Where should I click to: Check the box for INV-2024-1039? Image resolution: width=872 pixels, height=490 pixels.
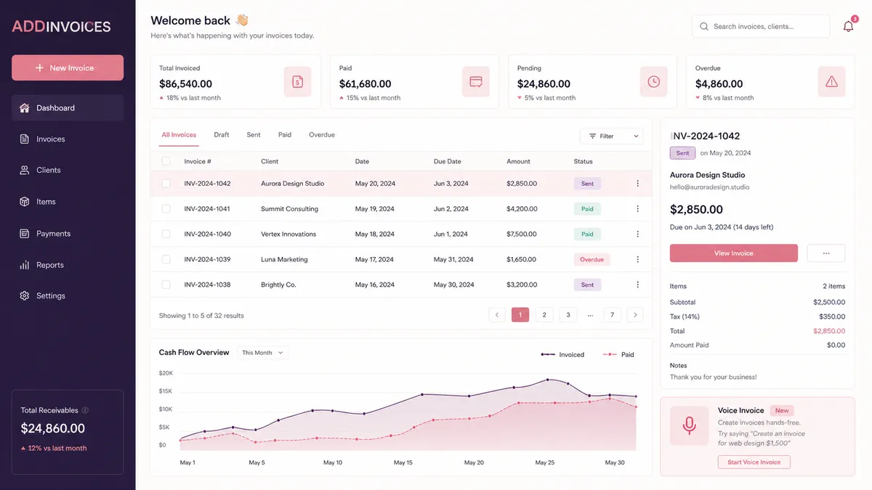pyautogui.click(x=166, y=259)
